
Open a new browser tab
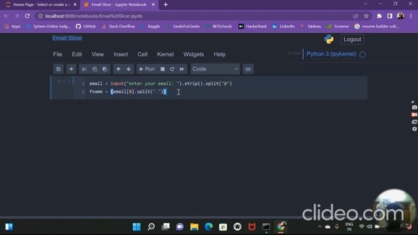tap(165, 5)
